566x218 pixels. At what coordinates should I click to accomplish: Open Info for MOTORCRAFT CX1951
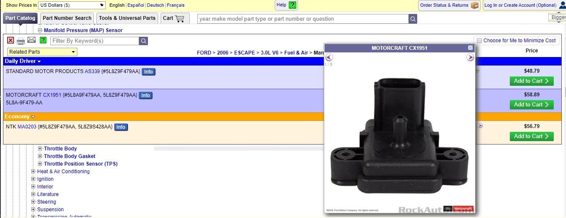click(x=146, y=95)
